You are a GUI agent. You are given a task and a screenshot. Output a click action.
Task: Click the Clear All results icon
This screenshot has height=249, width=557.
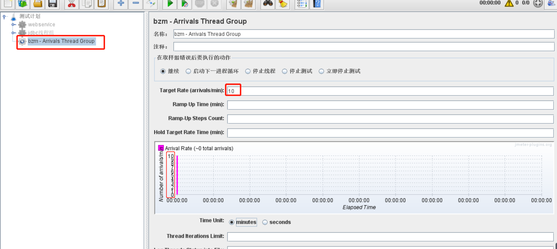click(248, 3)
